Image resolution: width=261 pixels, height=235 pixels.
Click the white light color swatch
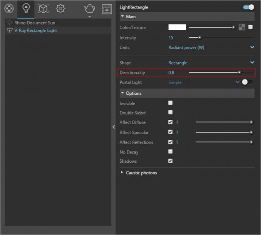pos(177,27)
